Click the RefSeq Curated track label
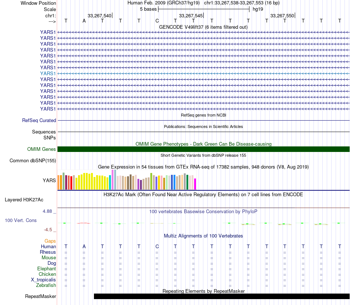Viewport: 350px width, 305px height. click(39, 121)
